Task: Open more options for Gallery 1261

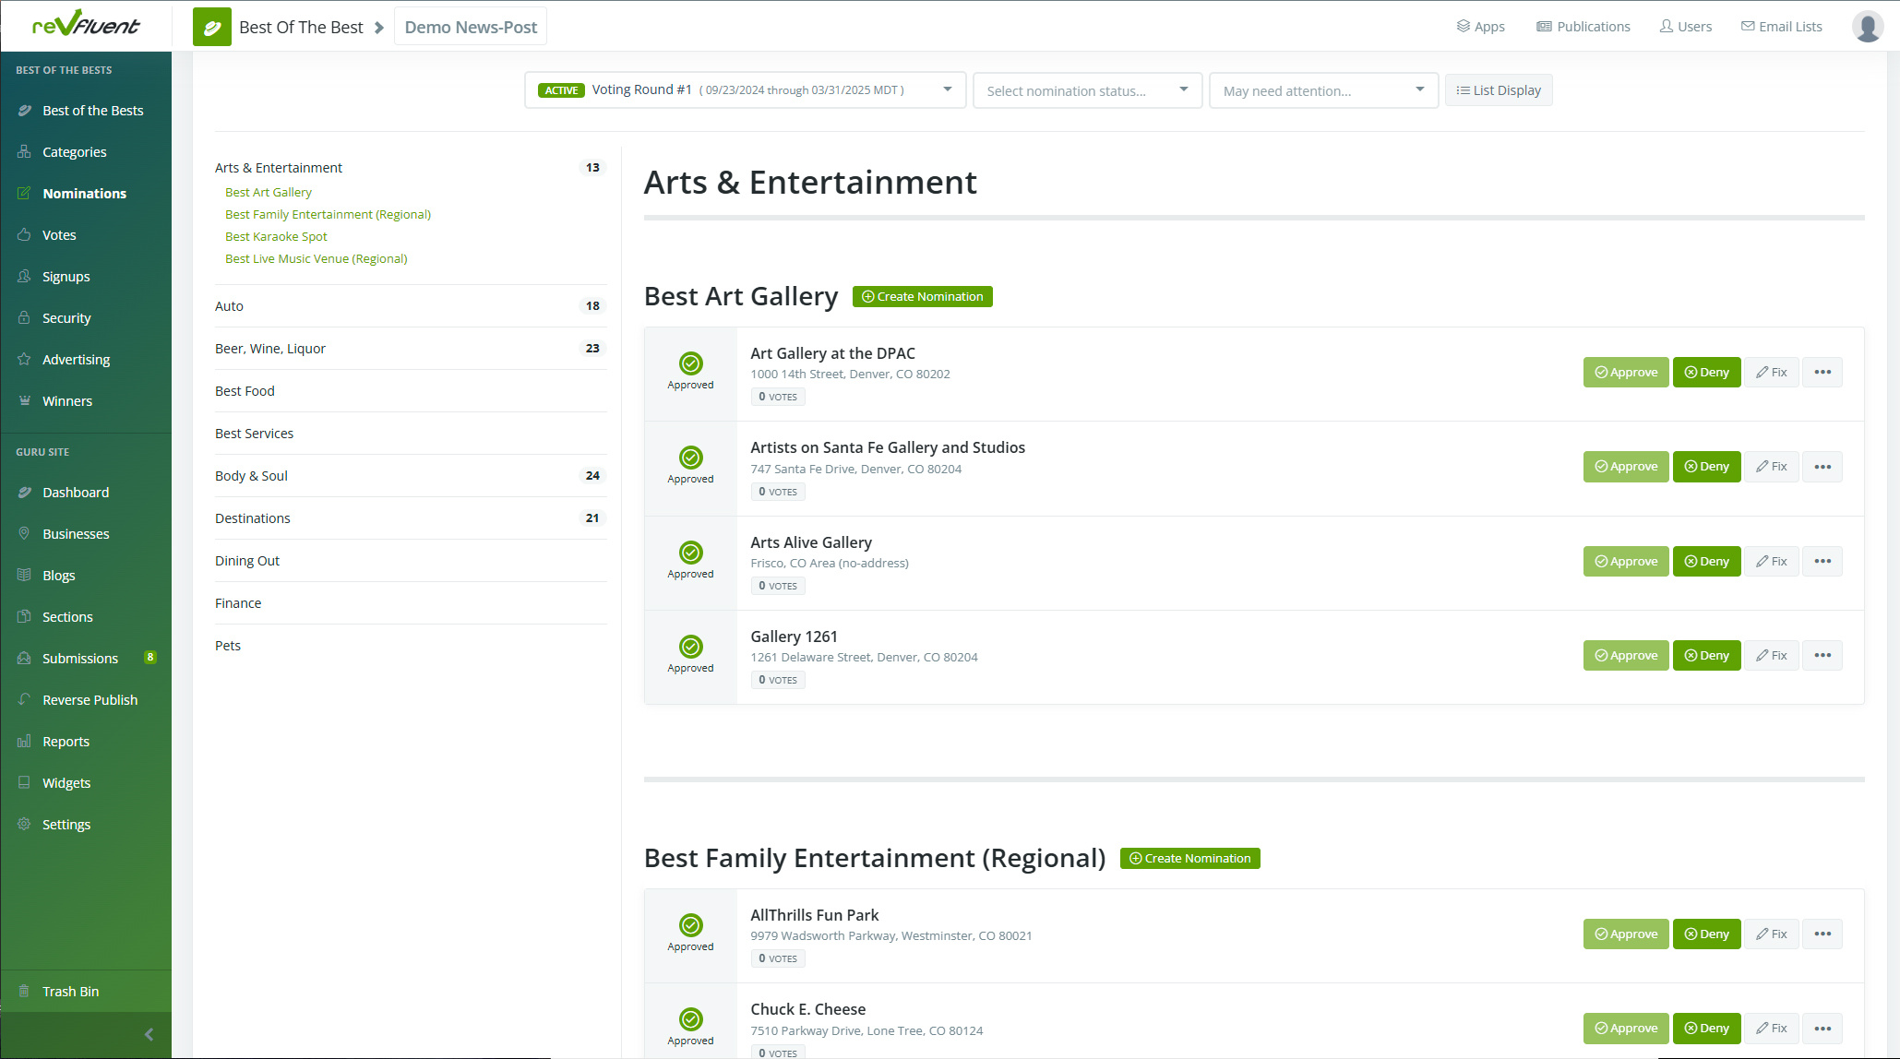Action: tap(1822, 656)
